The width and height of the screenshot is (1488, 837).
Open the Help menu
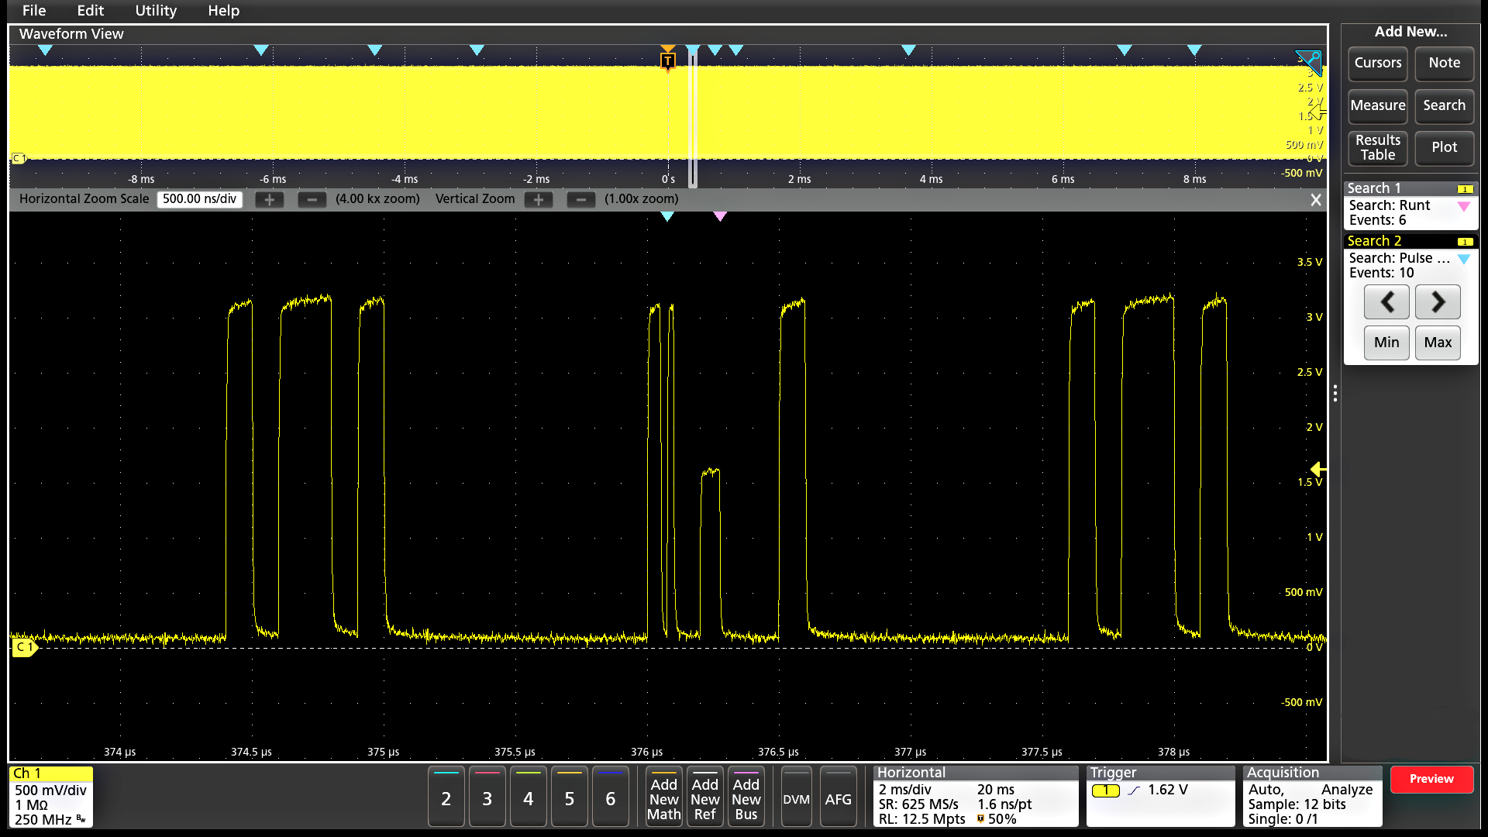[x=223, y=11]
